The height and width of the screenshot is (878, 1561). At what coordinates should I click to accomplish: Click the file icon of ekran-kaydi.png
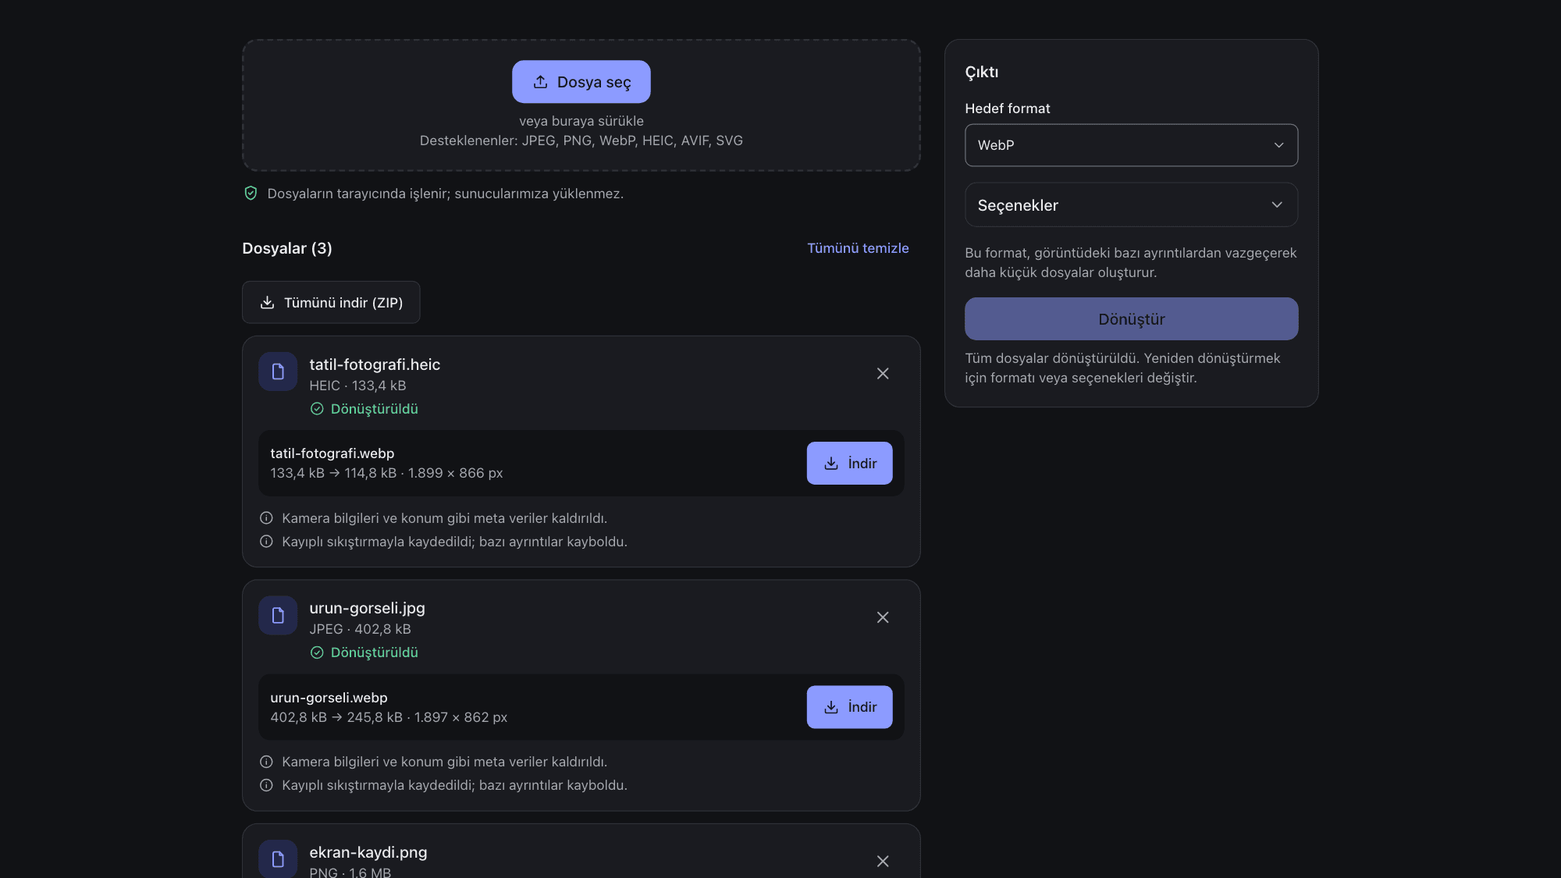click(x=278, y=858)
